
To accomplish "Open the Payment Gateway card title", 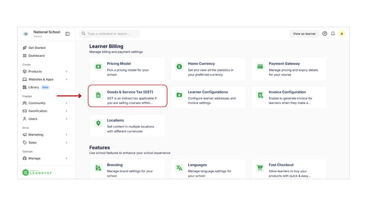I will [x=284, y=64].
